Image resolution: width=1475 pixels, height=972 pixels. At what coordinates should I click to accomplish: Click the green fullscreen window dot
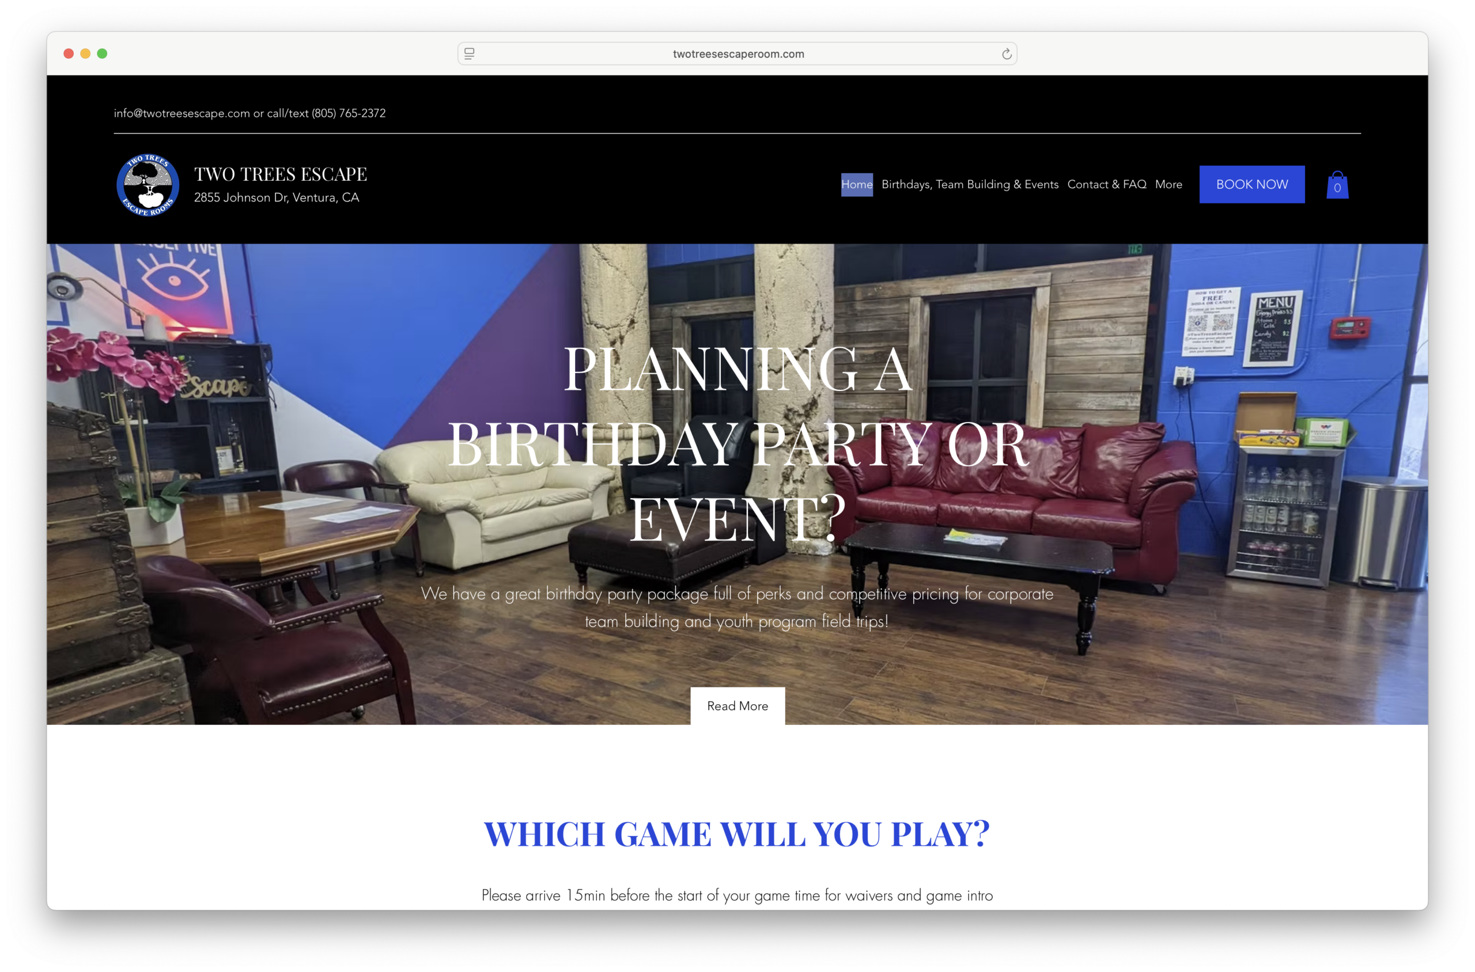click(103, 54)
